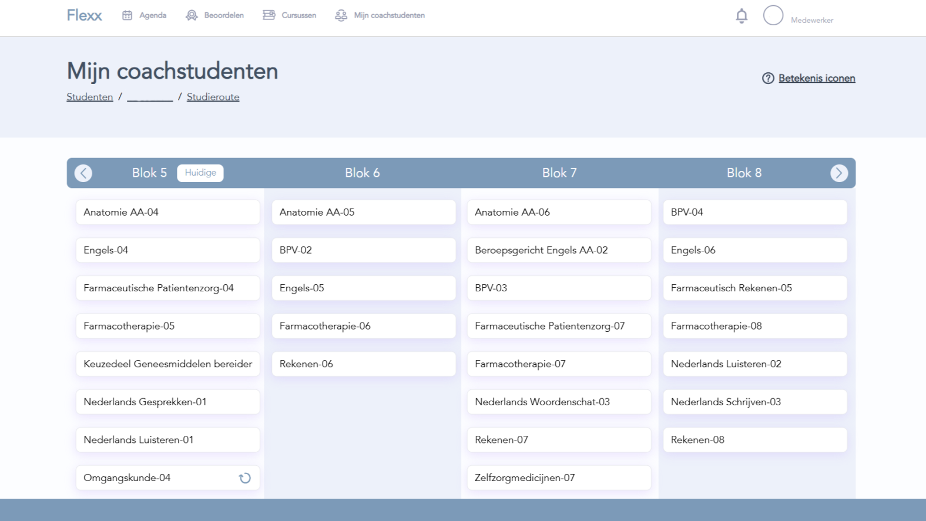Click the refresh icon on Omgangskunde-04
Screen dimensions: 926x521
tap(245, 478)
